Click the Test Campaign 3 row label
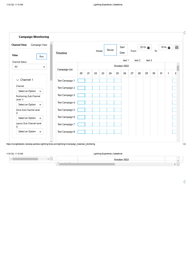The height and width of the screenshot is (257, 192). [66, 95]
